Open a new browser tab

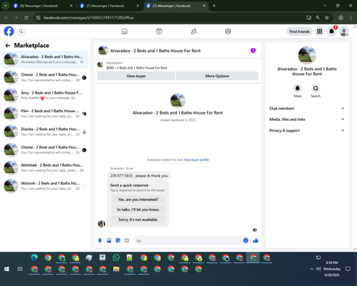[x=214, y=6]
